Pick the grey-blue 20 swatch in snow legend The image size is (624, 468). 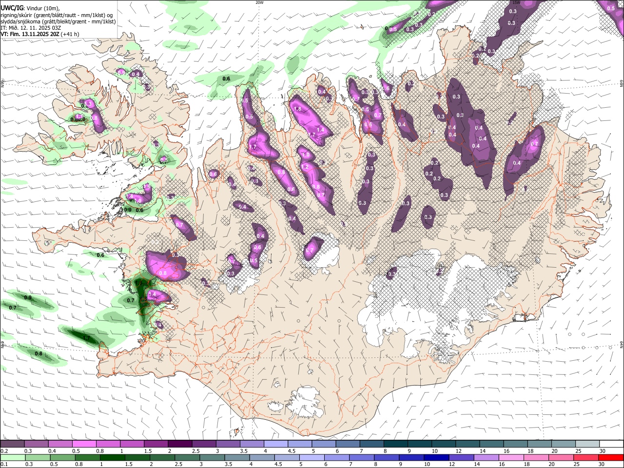pos(564,444)
